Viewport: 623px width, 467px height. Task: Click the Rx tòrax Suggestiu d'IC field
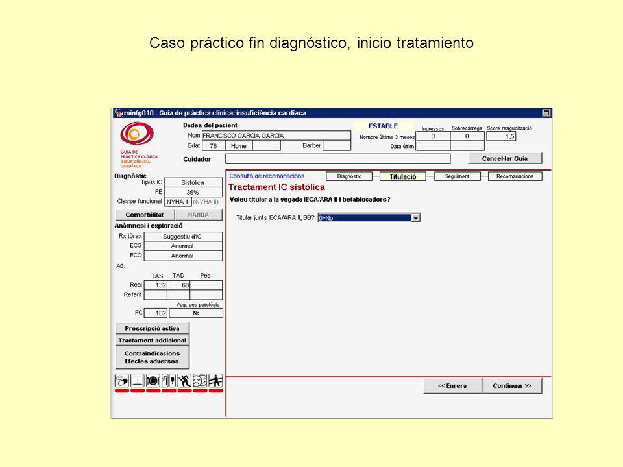tap(183, 237)
